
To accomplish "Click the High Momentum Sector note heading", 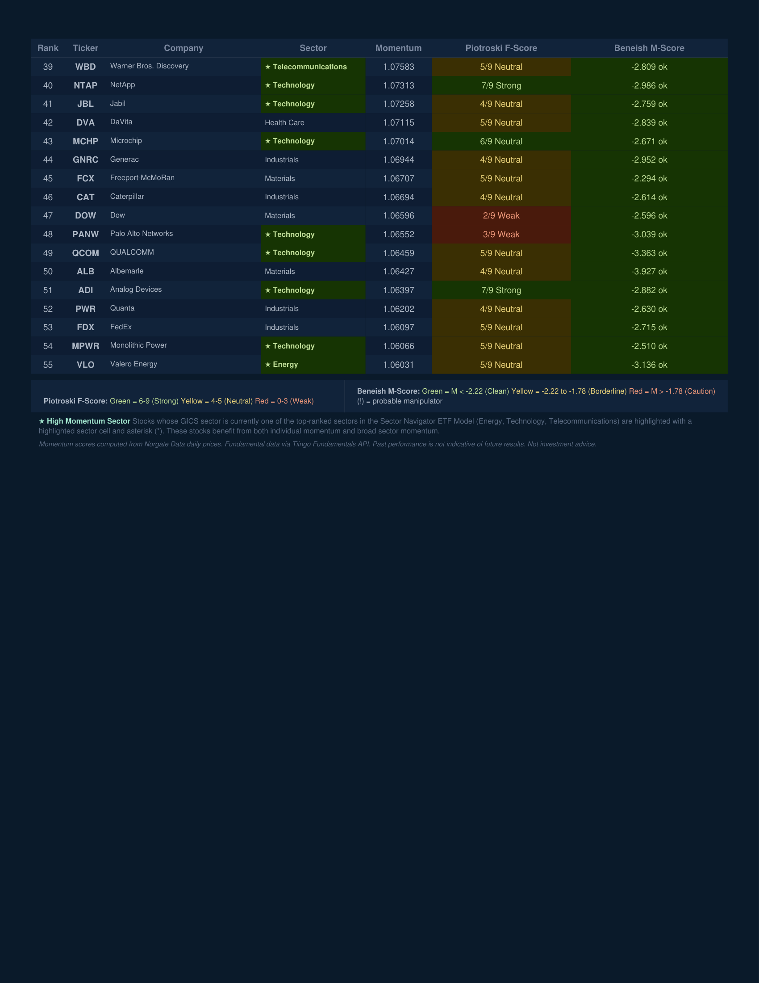I will pyautogui.click(x=84, y=421).
